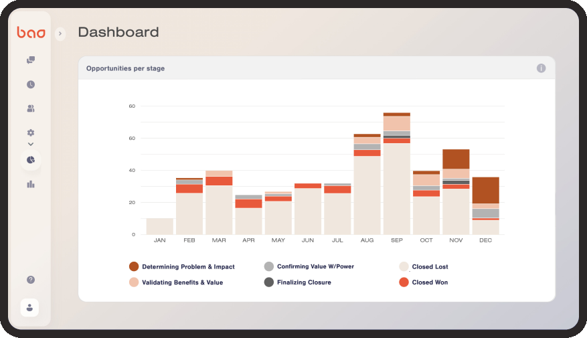
Task: Click the help question mark icon
Action: coord(31,280)
